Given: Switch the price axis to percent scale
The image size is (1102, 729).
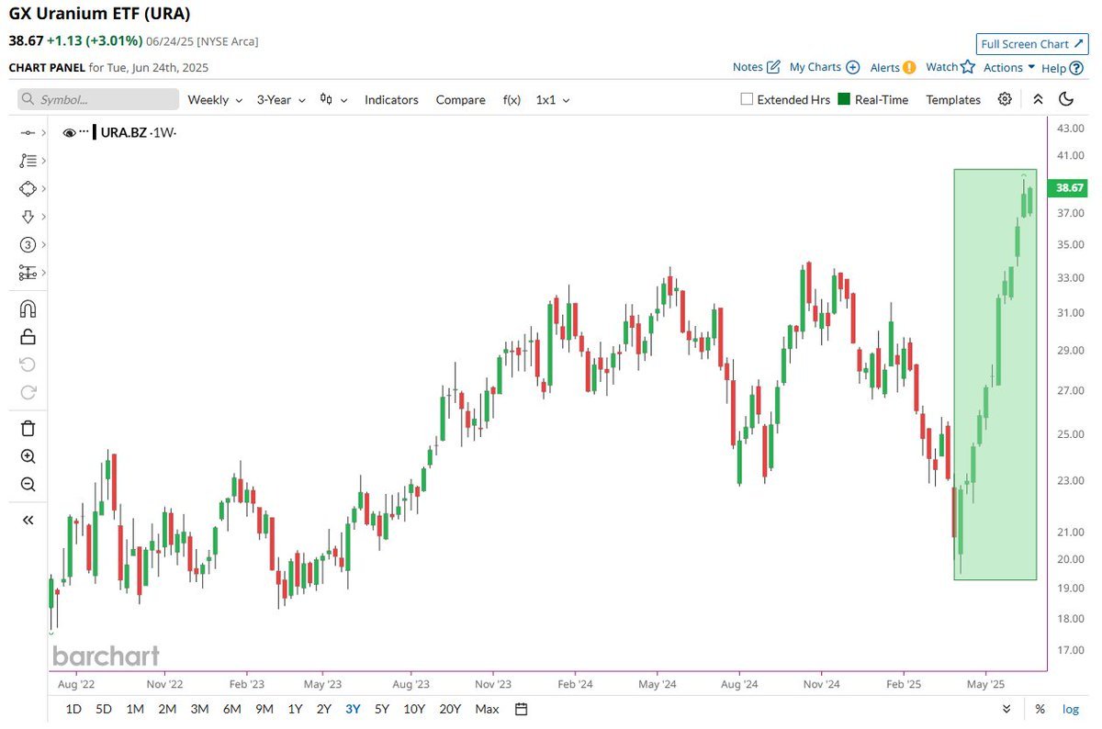Looking at the screenshot, I should pos(1040,709).
